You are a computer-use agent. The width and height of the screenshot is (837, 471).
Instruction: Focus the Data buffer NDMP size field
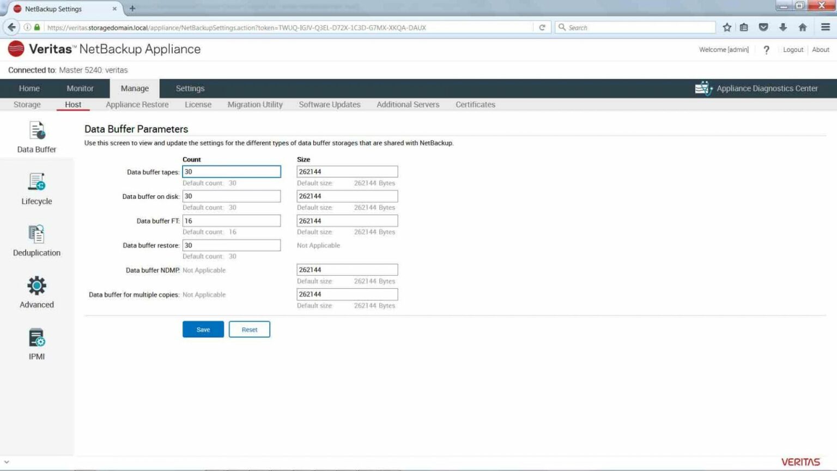(x=347, y=270)
